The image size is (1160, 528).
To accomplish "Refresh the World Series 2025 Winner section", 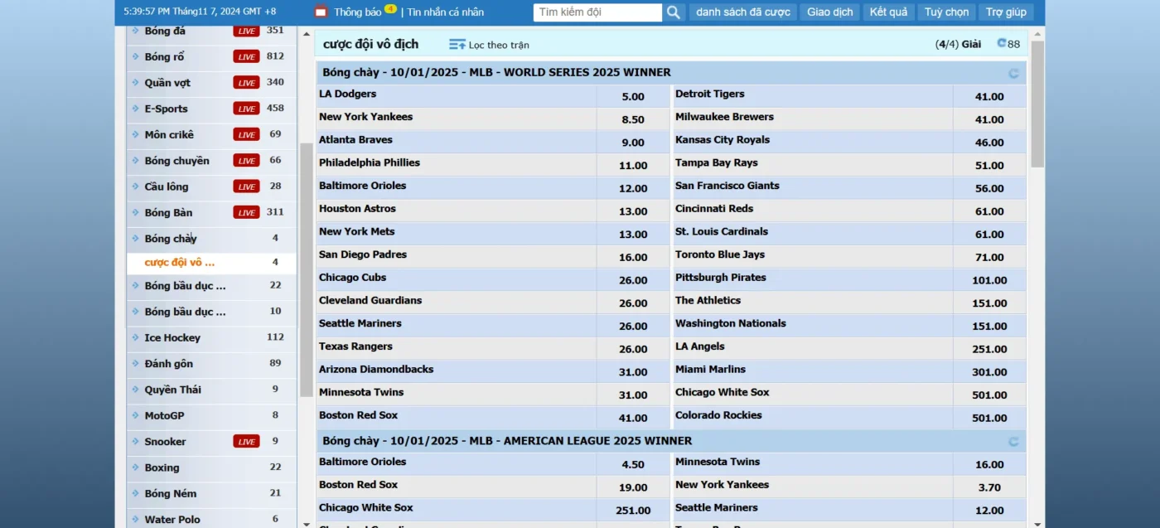I will (1013, 73).
